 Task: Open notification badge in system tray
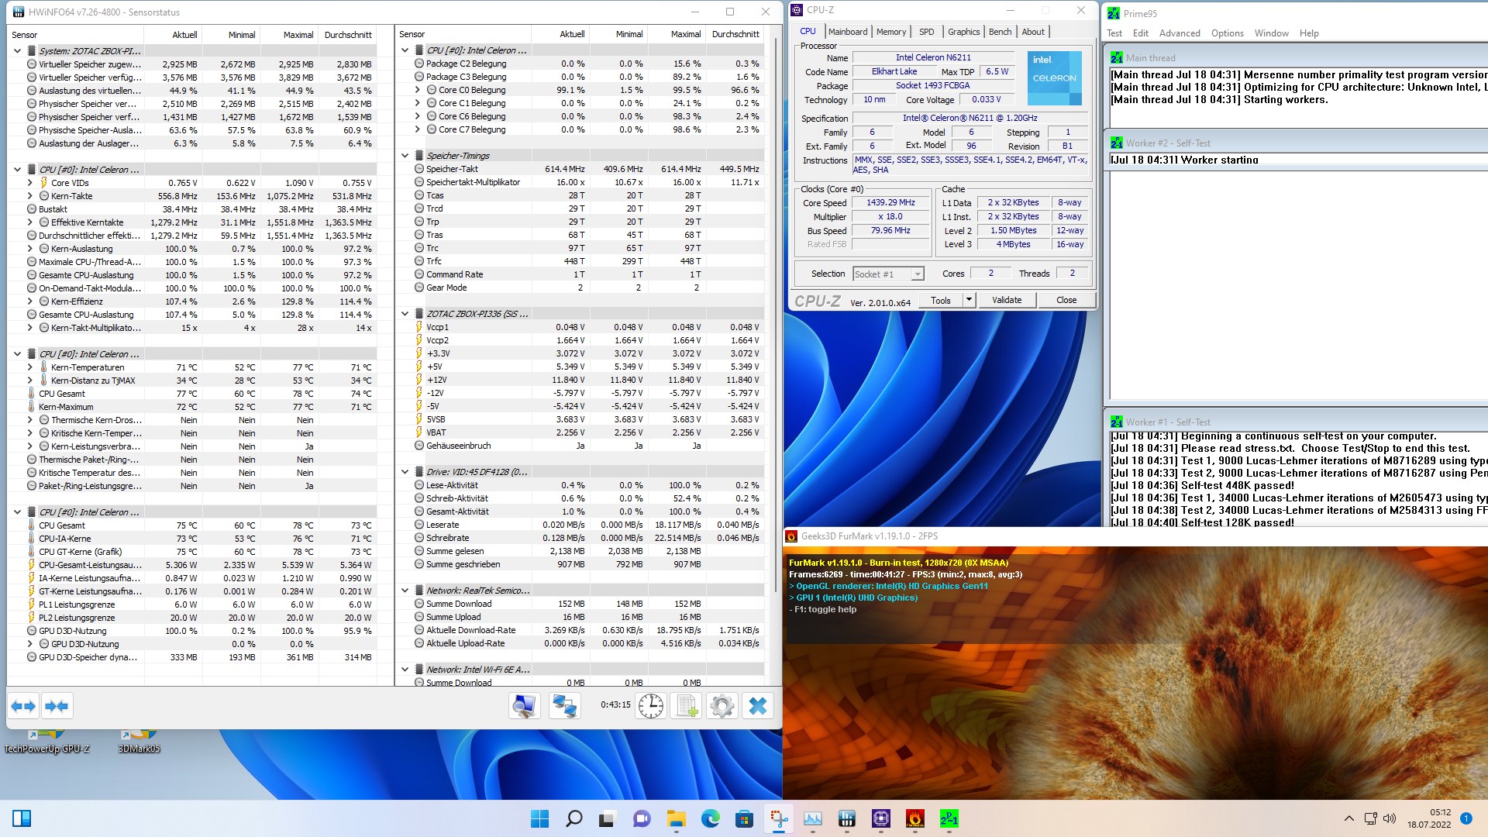(x=1466, y=818)
